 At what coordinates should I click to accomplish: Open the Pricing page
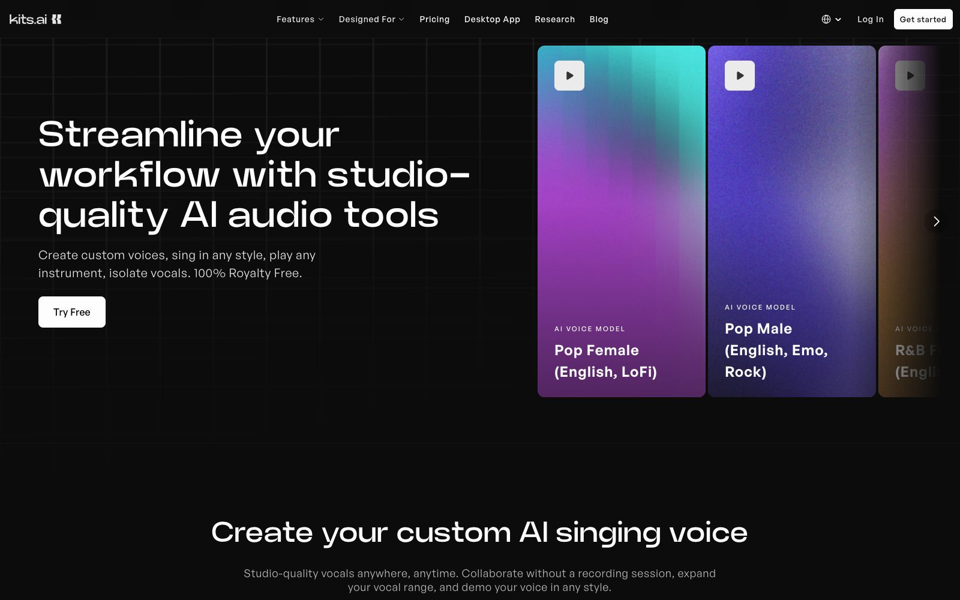[434, 19]
